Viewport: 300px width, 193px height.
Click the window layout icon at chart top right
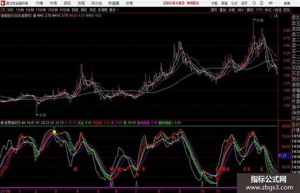tap(276, 16)
